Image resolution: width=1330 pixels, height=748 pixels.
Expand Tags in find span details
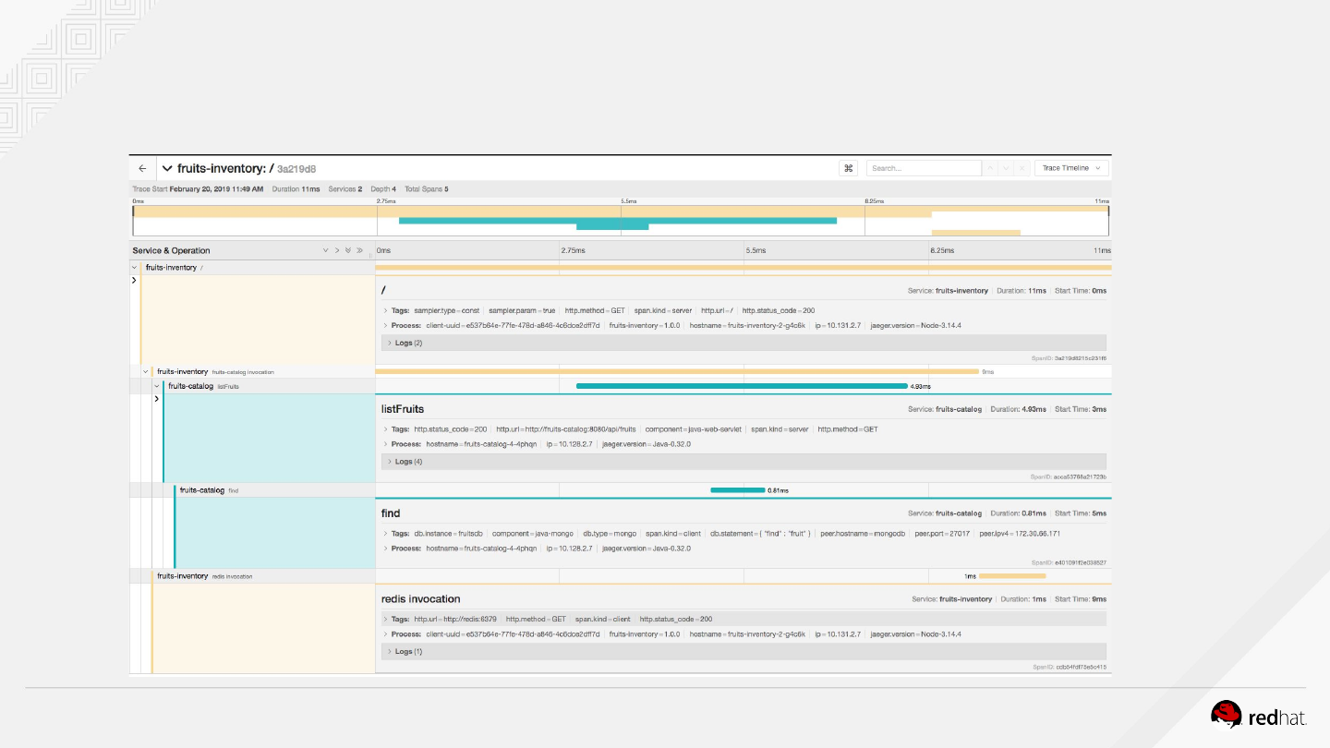[398, 534]
